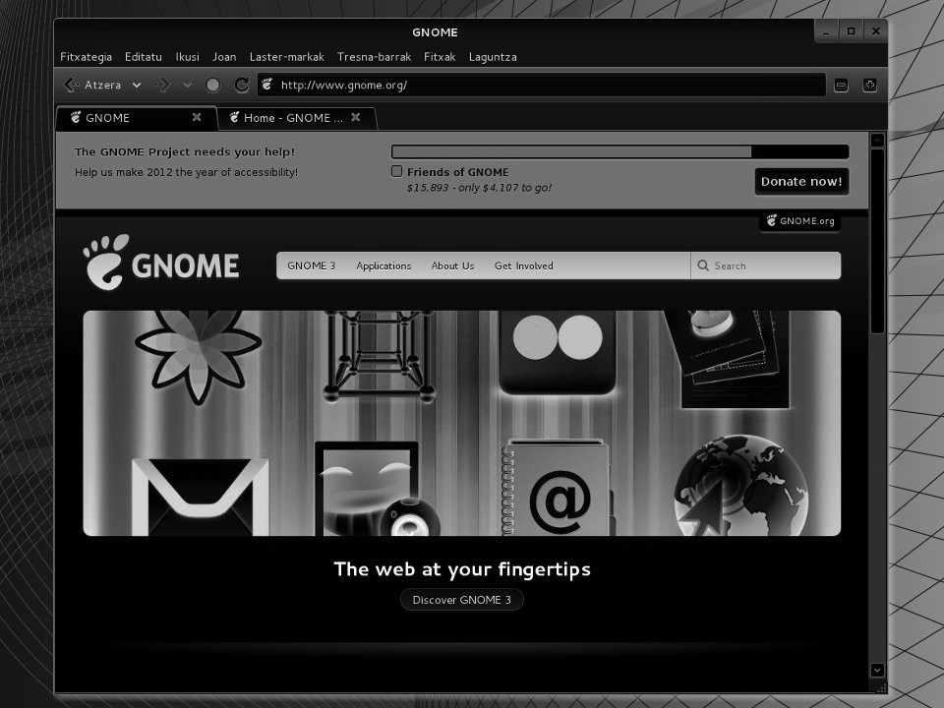944x708 pixels.
Task: Click "The GNOME Project needs your help!" heading
Action: (185, 151)
